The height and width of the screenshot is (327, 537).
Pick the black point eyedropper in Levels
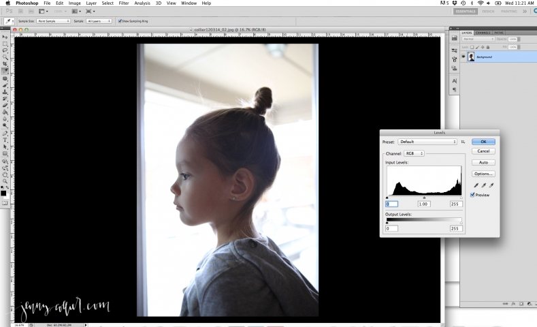pyautogui.click(x=476, y=185)
